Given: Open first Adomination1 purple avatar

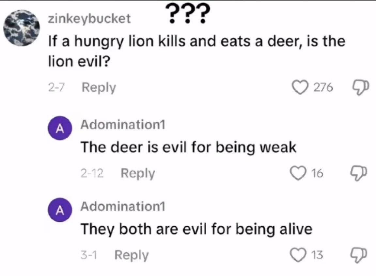Looking at the screenshot, I should [x=60, y=128].
